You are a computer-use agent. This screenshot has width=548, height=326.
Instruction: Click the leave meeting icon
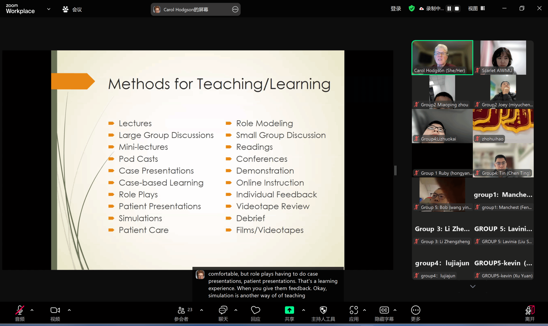[x=530, y=310]
